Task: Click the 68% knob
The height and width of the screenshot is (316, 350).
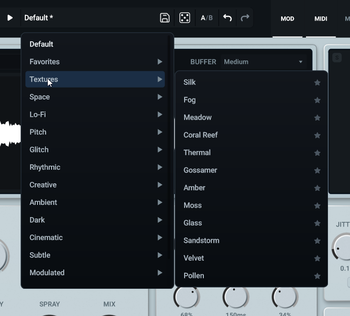Action: (186, 297)
